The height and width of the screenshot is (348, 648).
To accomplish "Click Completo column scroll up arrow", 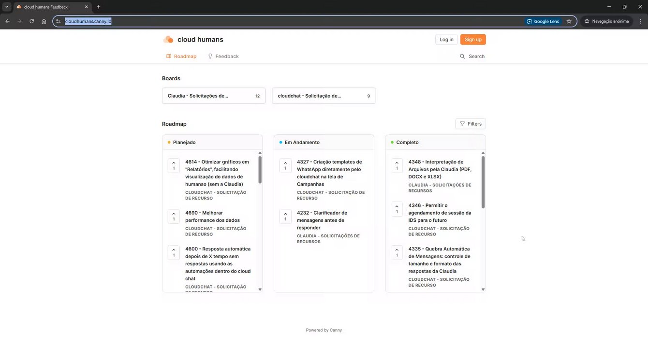I will coord(483,153).
